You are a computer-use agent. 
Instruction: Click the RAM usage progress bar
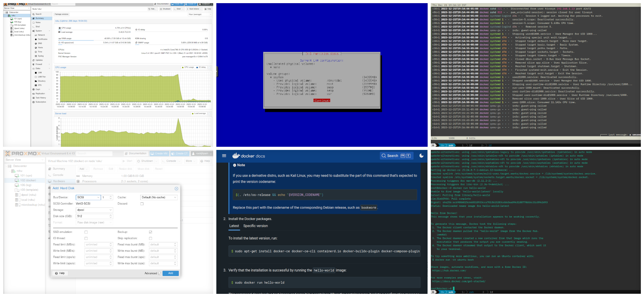(x=94, y=40)
